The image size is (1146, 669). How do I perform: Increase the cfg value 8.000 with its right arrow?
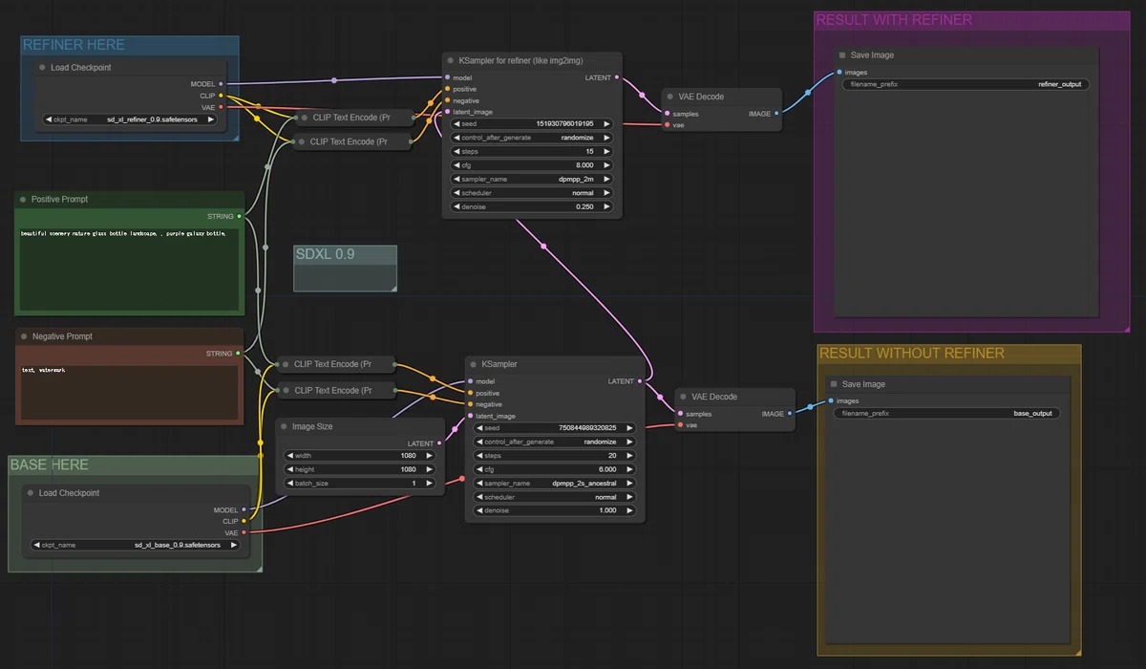click(x=605, y=165)
